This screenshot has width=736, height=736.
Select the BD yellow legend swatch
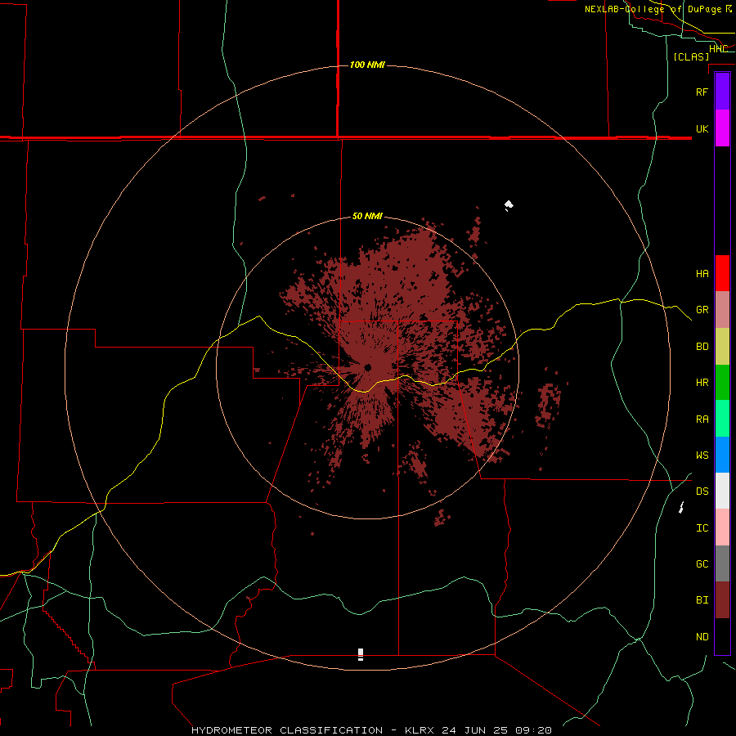[x=722, y=347]
